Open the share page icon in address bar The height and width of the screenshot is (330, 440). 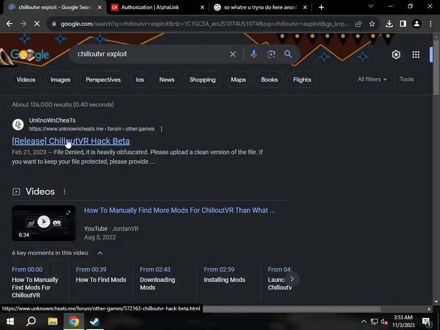358,24
